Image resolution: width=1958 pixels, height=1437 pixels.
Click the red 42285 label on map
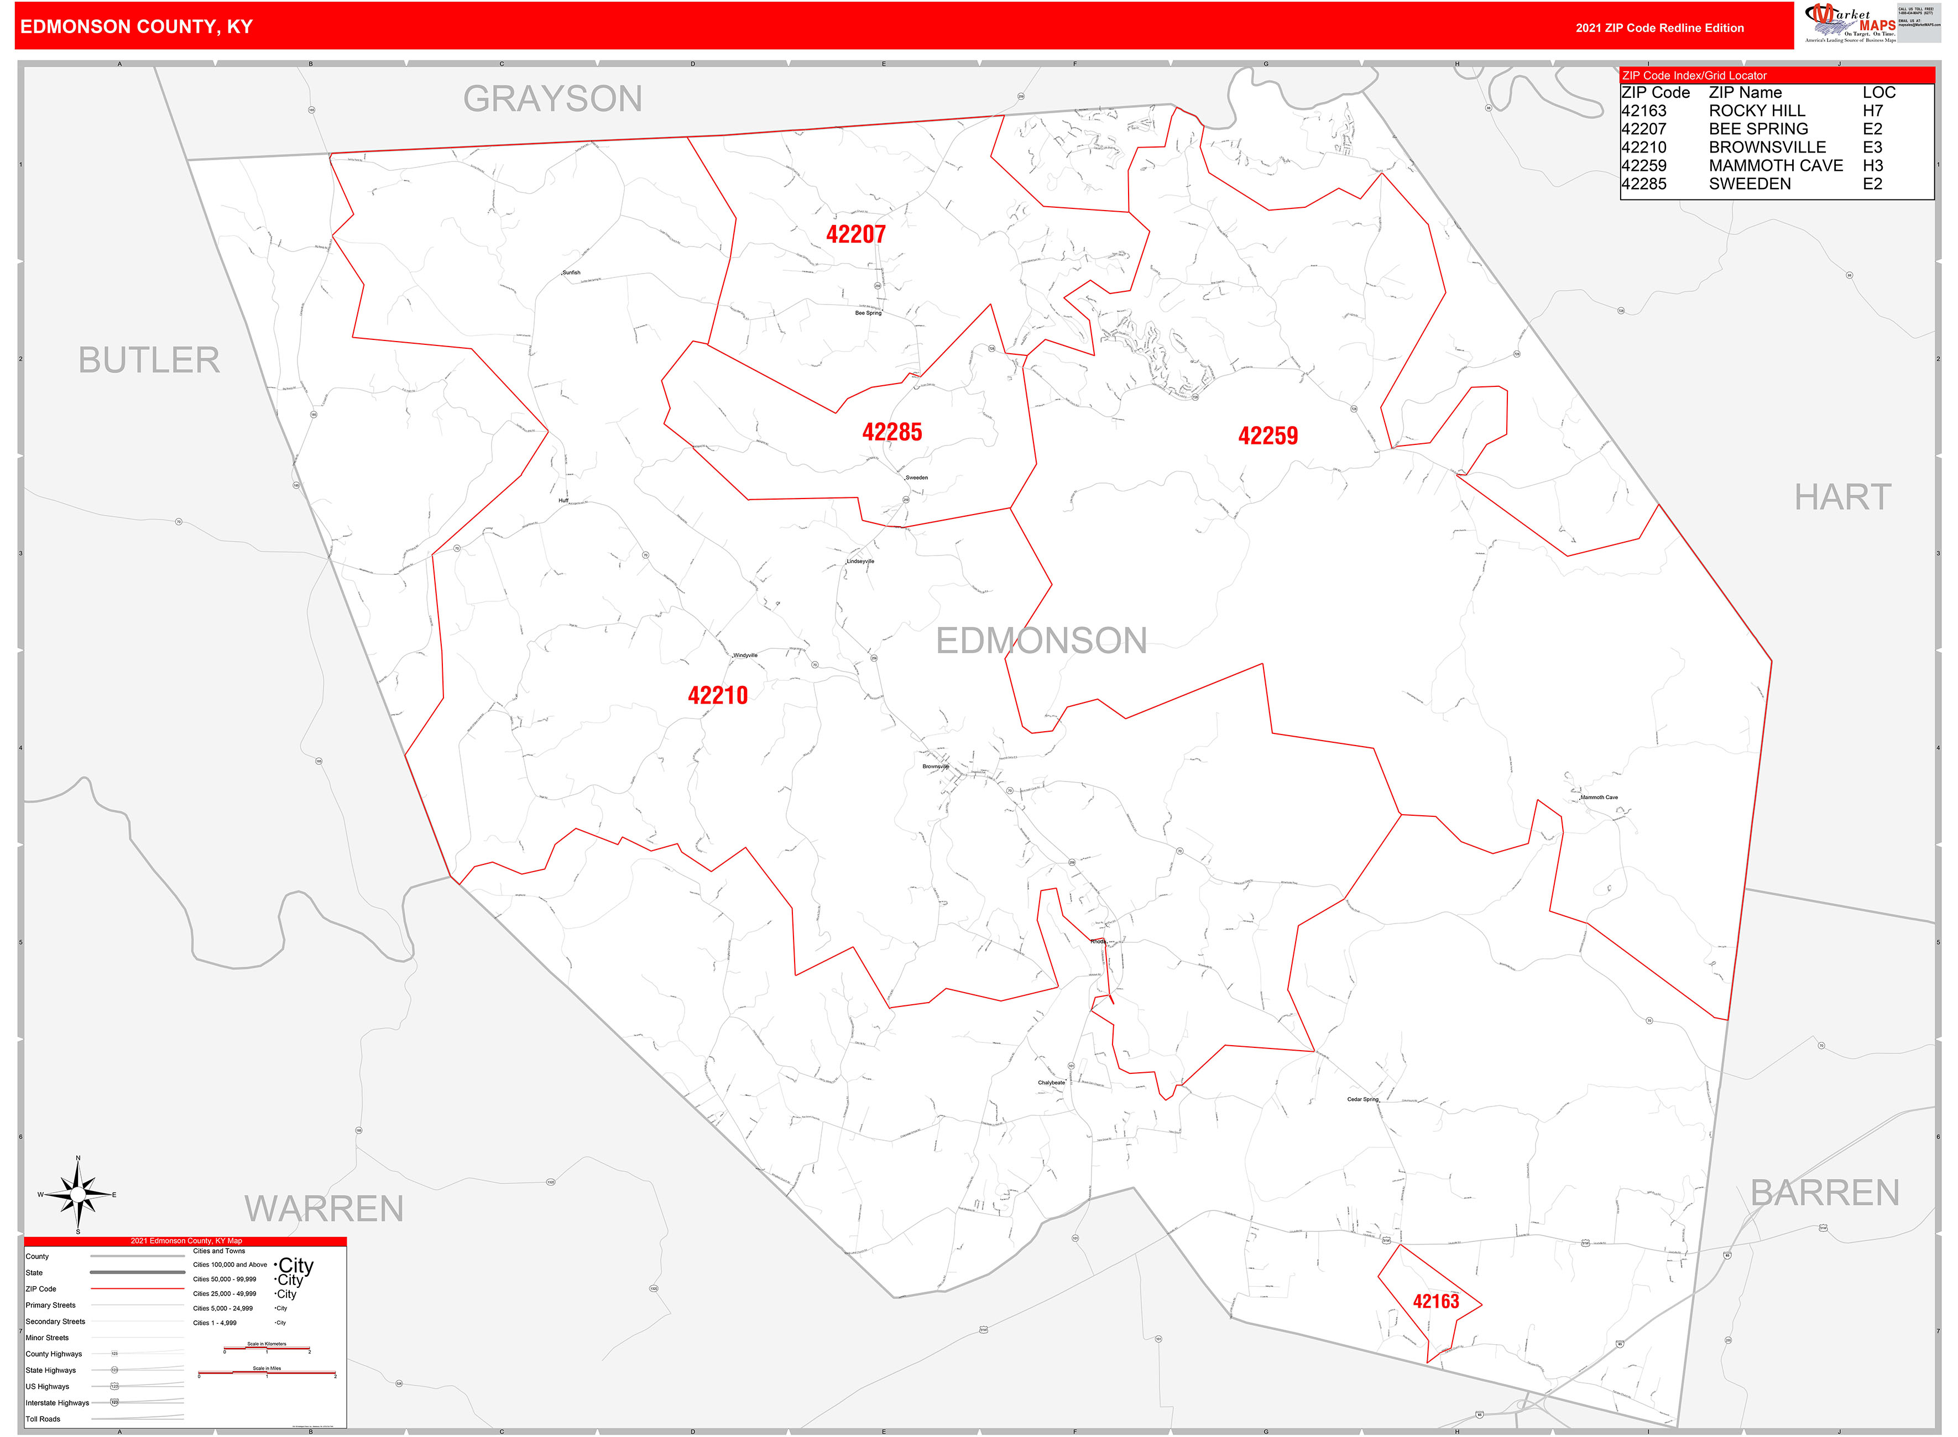pyautogui.click(x=892, y=432)
